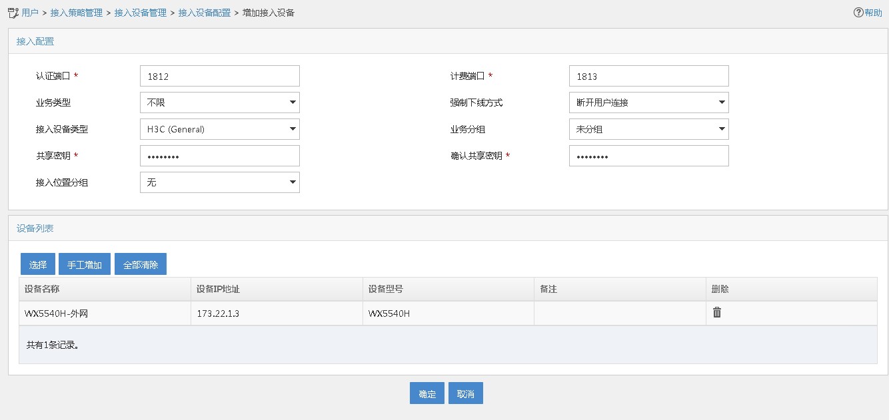Focus the 计费端口 field containing 1813

[649, 76]
